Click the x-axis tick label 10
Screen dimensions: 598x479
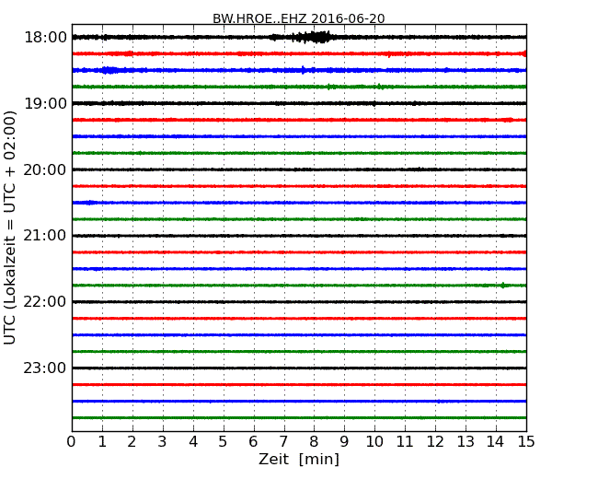[x=374, y=442]
